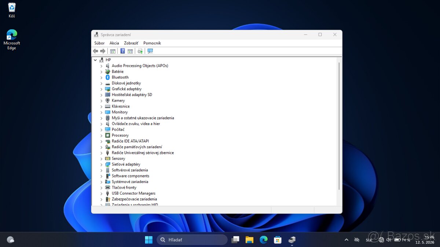The height and width of the screenshot is (247, 440).
Task: Select the mouse icon for Myši a ostatné
Action: click(x=107, y=118)
